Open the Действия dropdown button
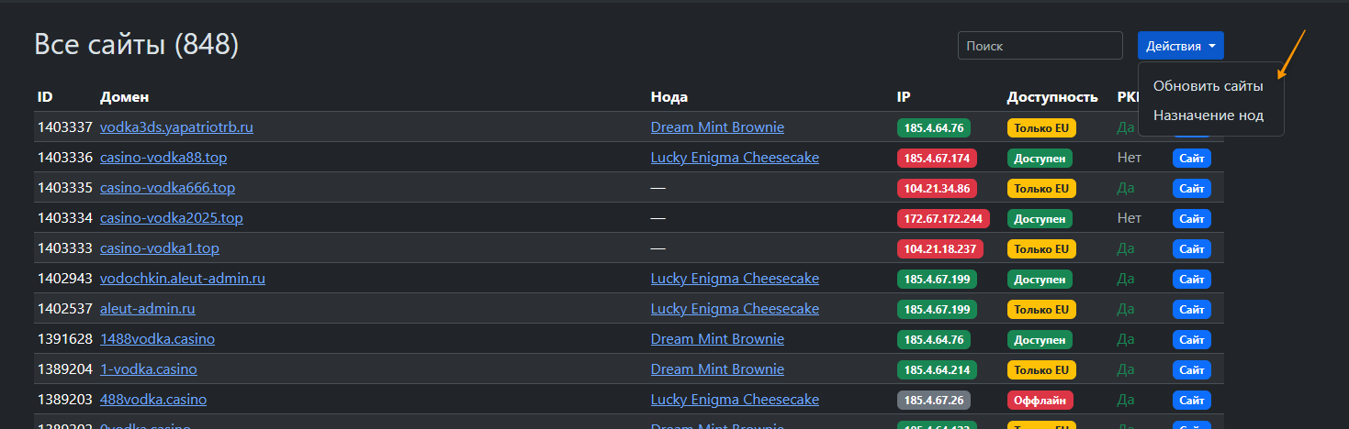This screenshot has height=429, width=1349. pos(1180,46)
